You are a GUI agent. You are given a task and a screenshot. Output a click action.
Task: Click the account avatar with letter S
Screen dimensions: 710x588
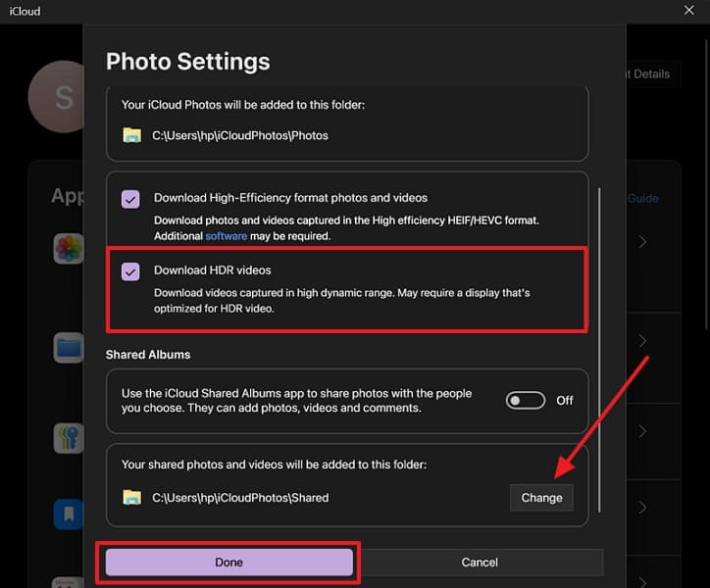(x=57, y=97)
